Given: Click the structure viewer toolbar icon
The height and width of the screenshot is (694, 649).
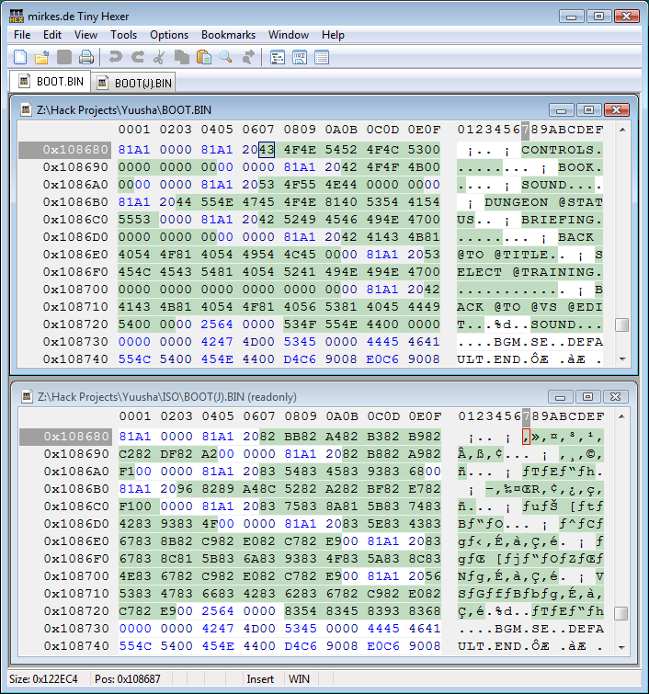Looking at the screenshot, I should (x=278, y=58).
